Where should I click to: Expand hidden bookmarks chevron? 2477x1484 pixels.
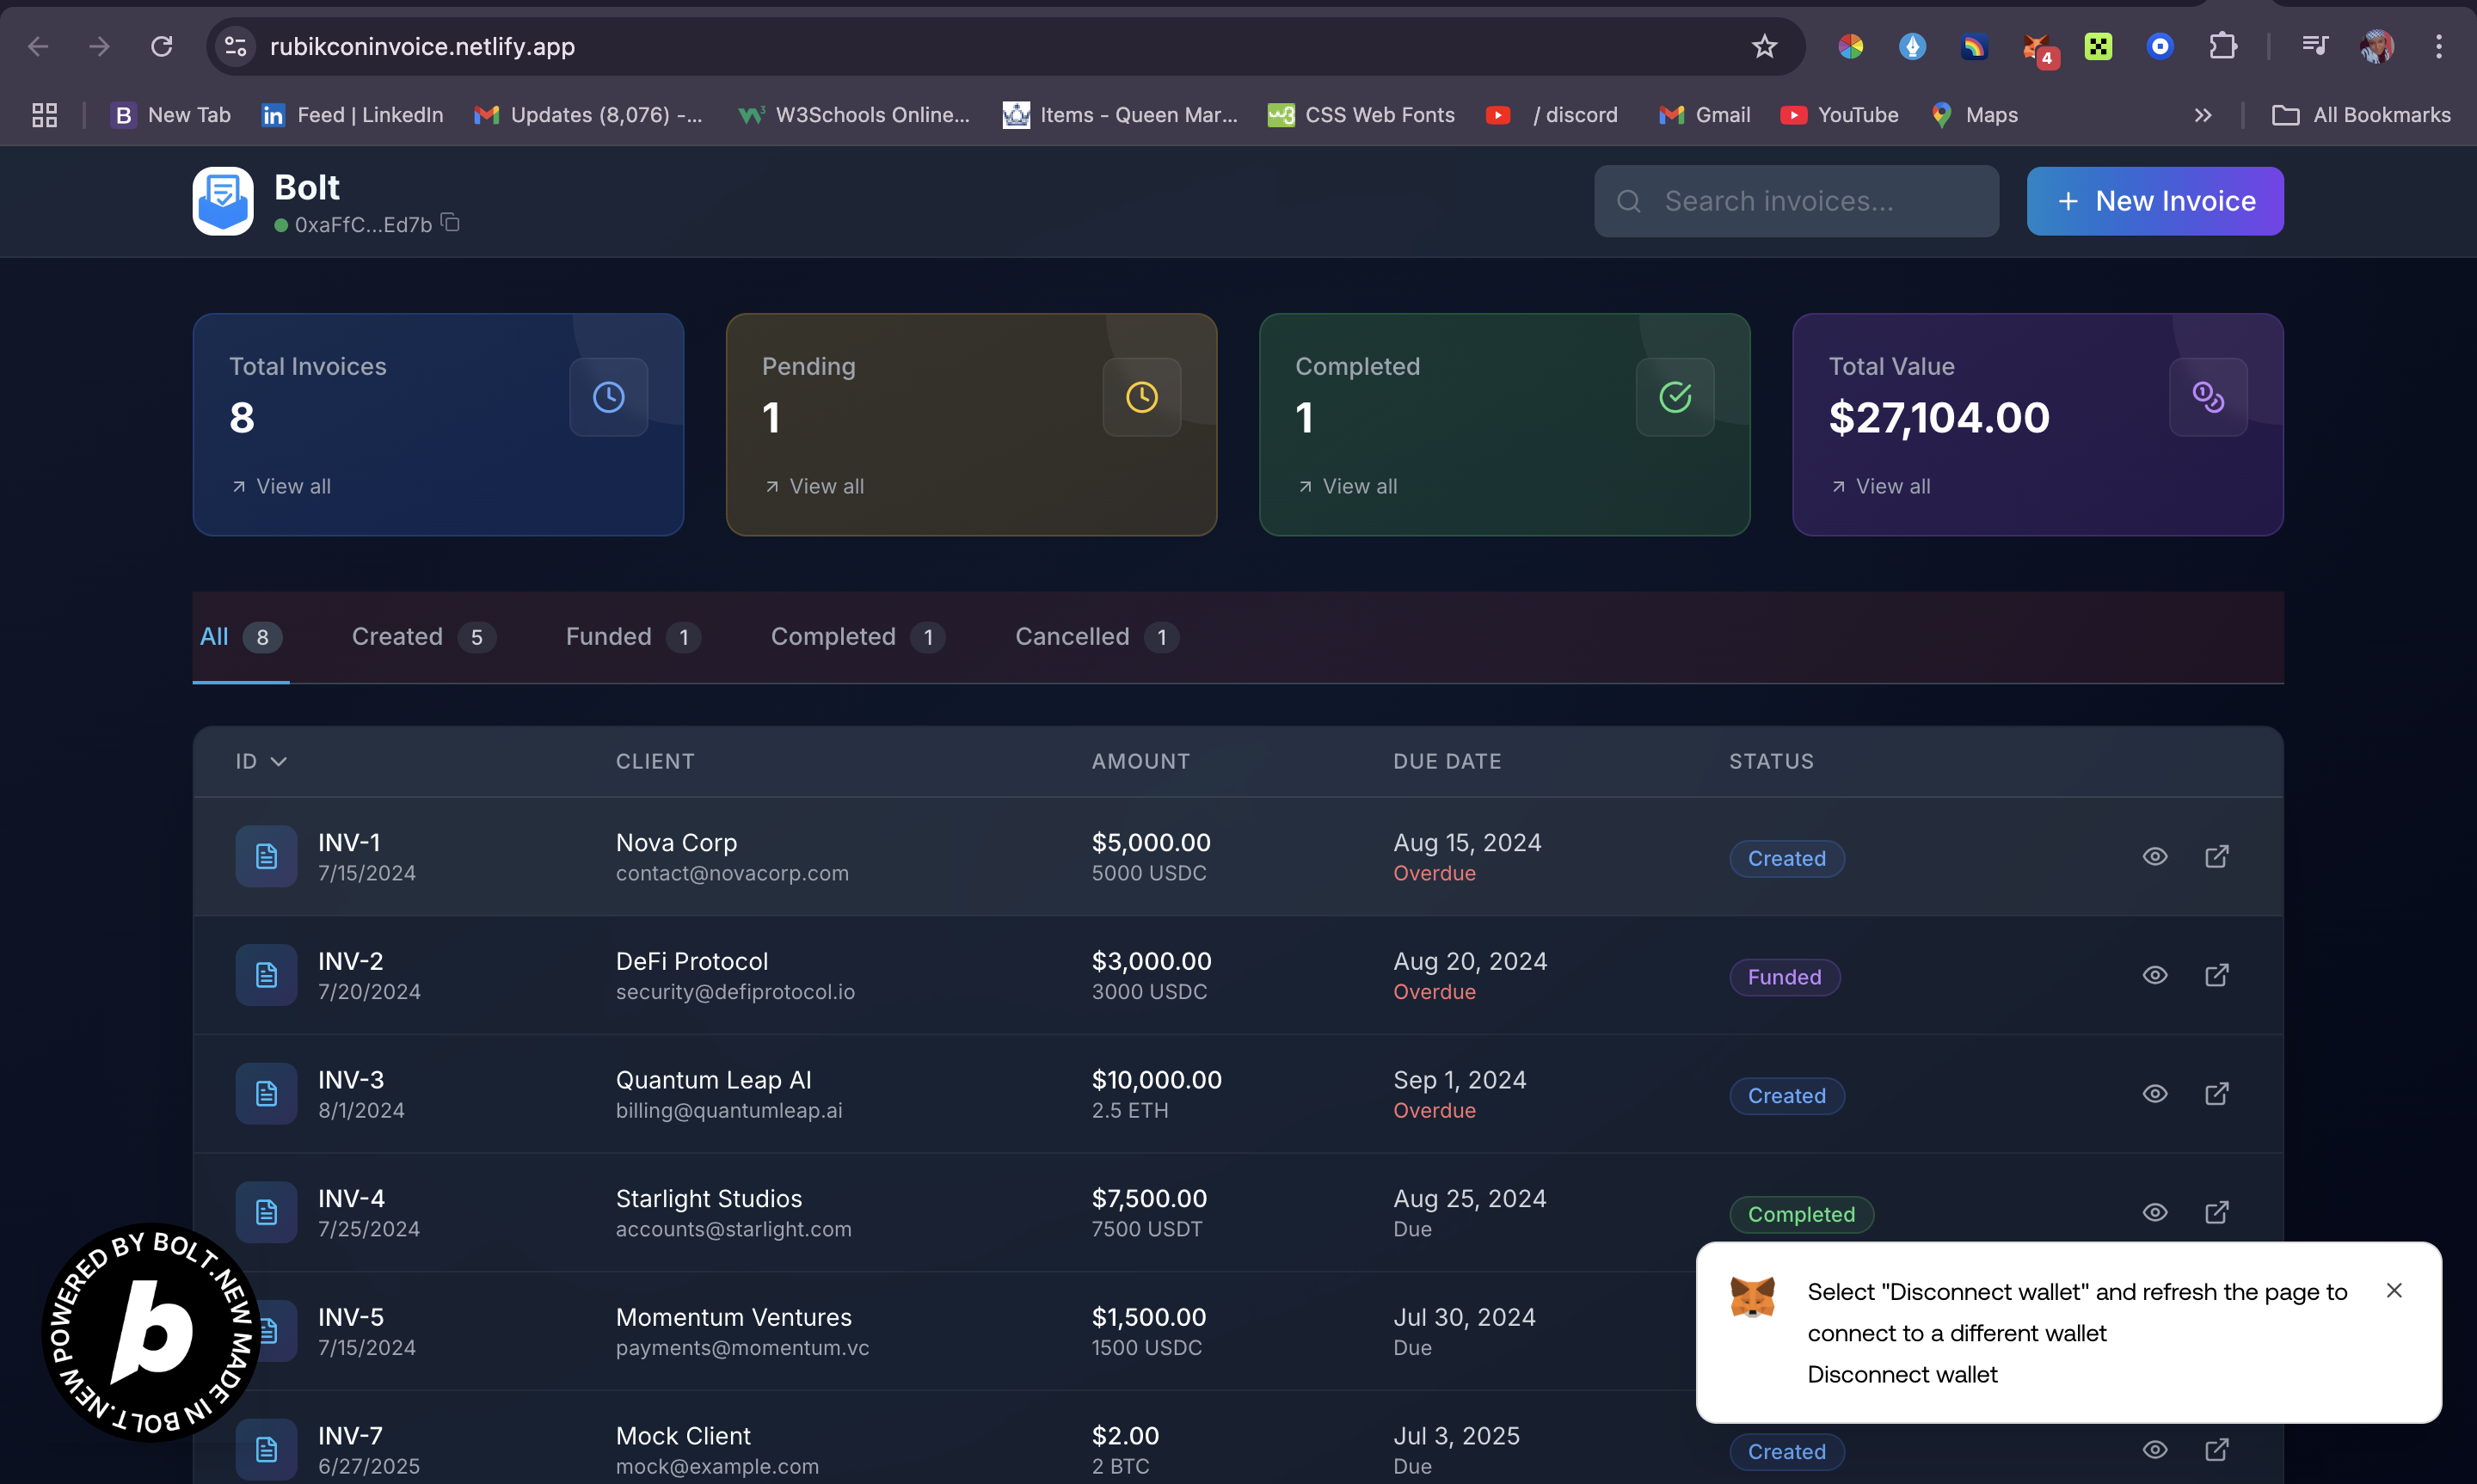2202,115
